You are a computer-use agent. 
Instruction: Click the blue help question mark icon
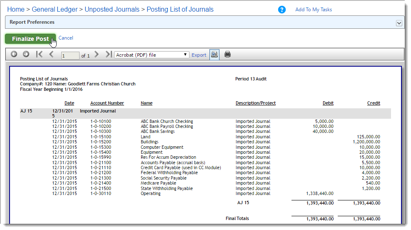pyautogui.click(x=281, y=10)
